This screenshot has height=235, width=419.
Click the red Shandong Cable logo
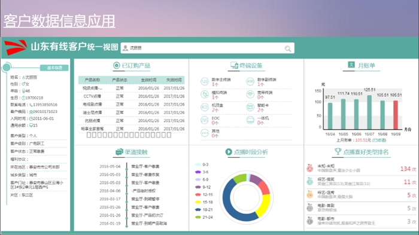pyautogui.click(x=16, y=47)
